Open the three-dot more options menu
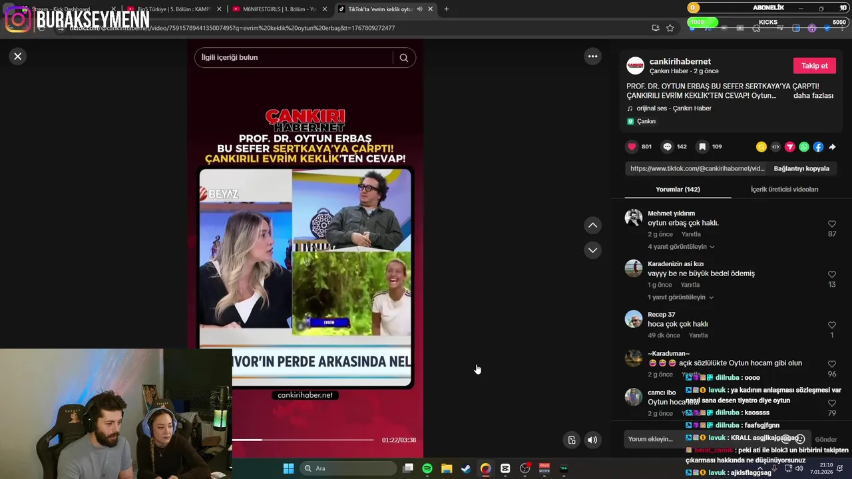 coord(592,57)
